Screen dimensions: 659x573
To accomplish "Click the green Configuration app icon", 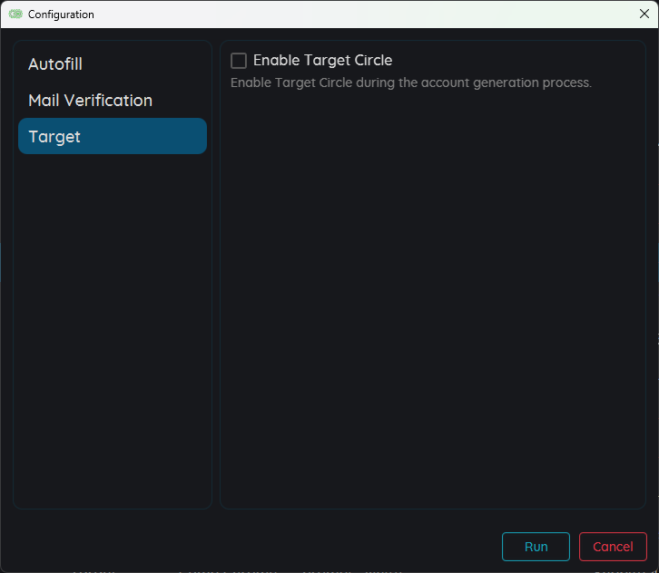I will pyautogui.click(x=15, y=15).
